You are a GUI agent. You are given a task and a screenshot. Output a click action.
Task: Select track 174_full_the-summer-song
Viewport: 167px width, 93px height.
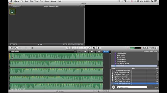coord(135,72)
